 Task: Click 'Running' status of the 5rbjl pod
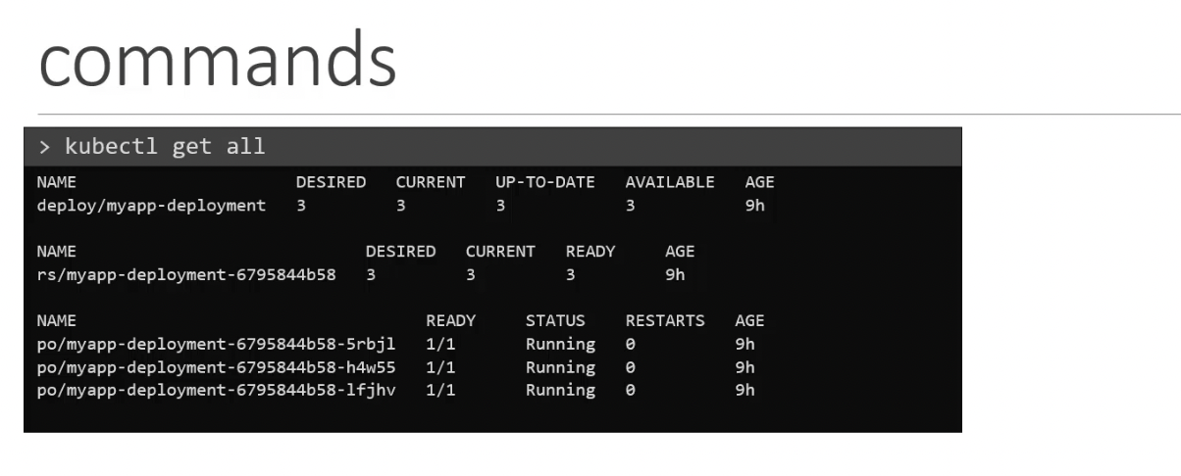(560, 345)
